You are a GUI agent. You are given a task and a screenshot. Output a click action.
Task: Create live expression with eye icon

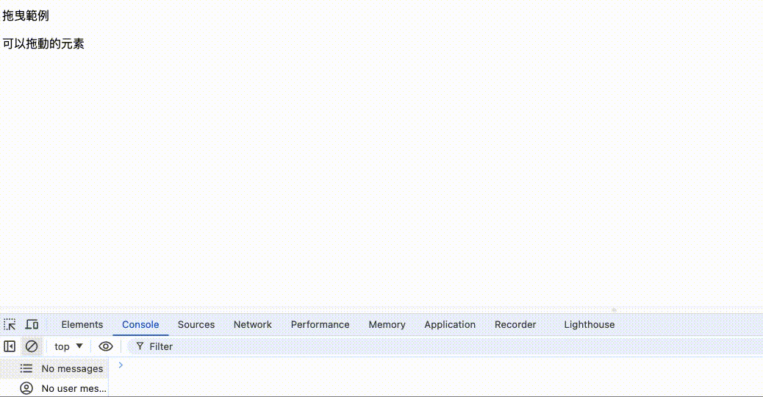pyautogui.click(x=106, y=346)
